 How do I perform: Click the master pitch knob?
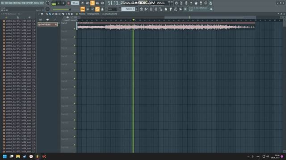pos(48,9)
